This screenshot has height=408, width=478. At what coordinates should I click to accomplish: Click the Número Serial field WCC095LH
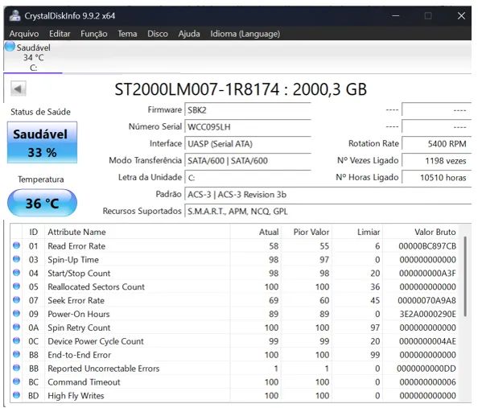point(248,127)
